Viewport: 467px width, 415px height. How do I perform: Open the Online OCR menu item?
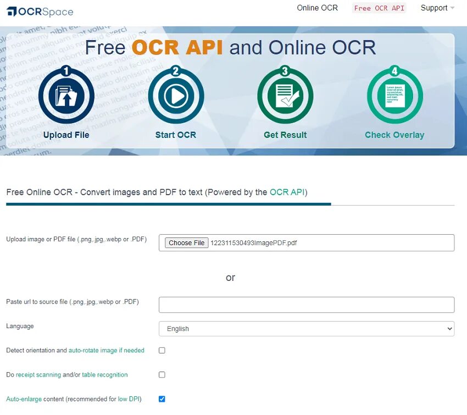click(317, 8)
